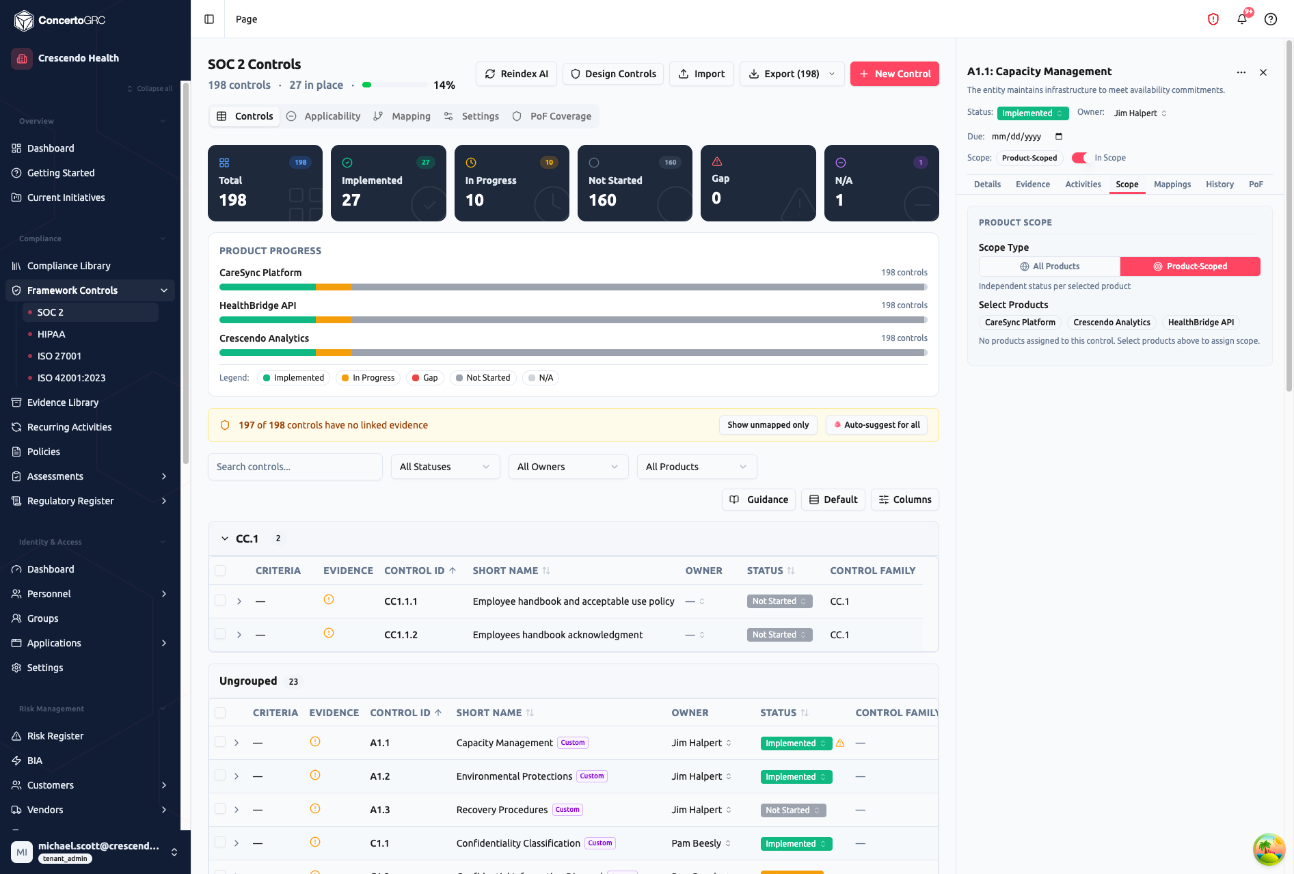1294x874 pixels.
Task: Open the Export options arrow
Action: [832, 74]
